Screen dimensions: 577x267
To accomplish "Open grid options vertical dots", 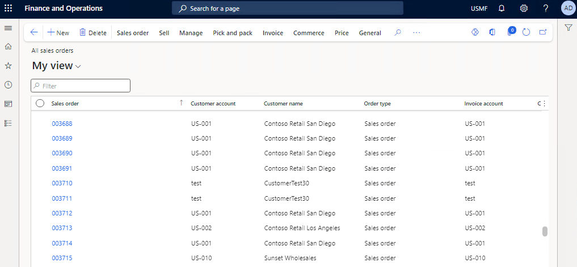I will (x=545, y=104).
